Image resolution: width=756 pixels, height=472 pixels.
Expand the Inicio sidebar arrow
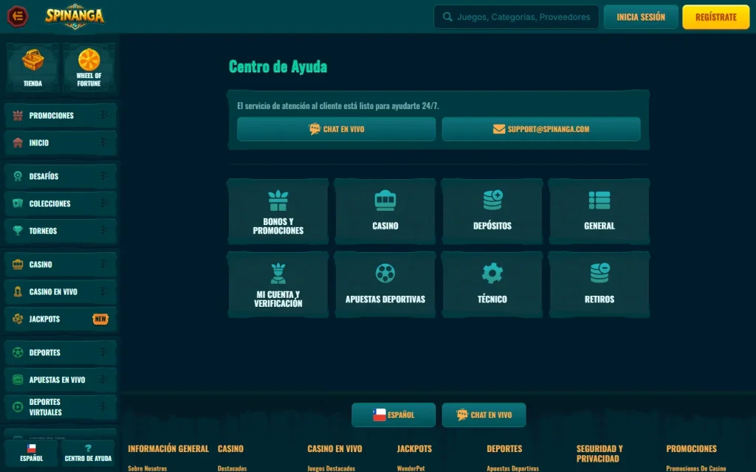coord(103,142)
